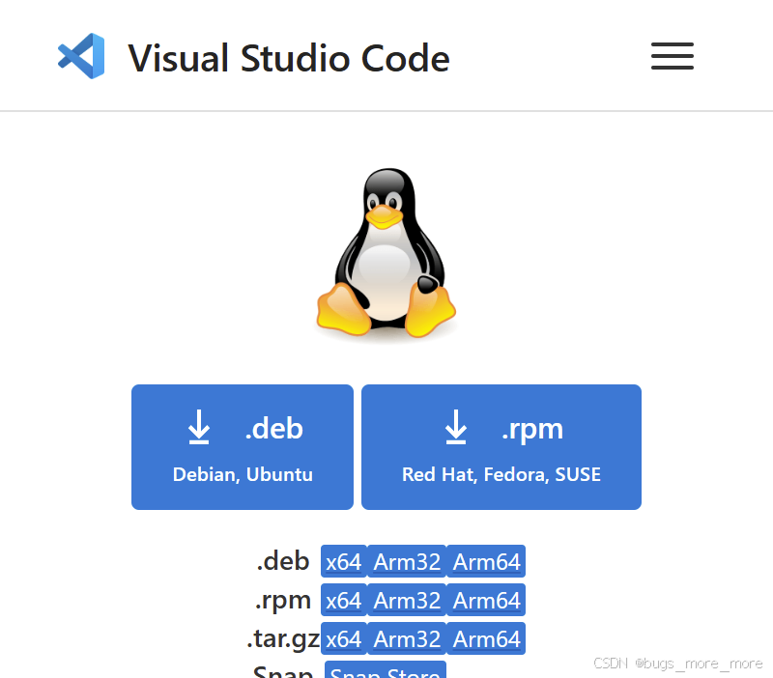The width and height of the screenshot is (773, 678).
Task: Click the 'Debian, Ubuntu' subtitle text
Action: point(243,474)
